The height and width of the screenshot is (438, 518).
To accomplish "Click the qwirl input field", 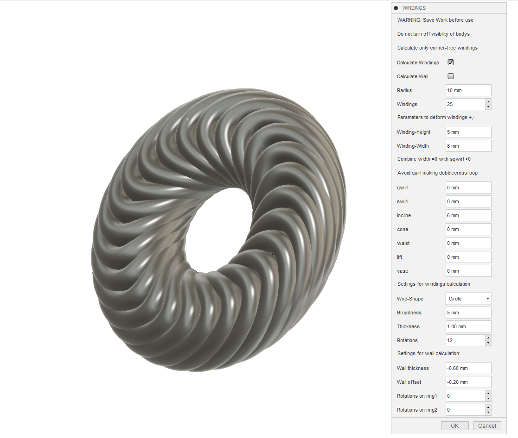I will 468,188.
